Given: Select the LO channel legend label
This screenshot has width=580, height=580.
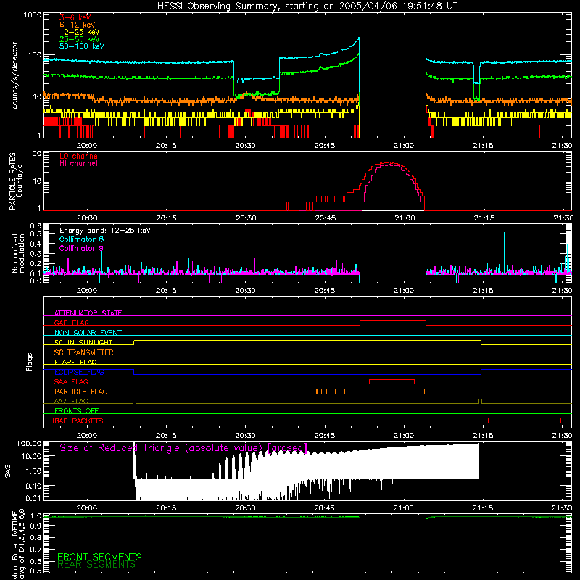Looking at the screenshot, I should (80, 156).
